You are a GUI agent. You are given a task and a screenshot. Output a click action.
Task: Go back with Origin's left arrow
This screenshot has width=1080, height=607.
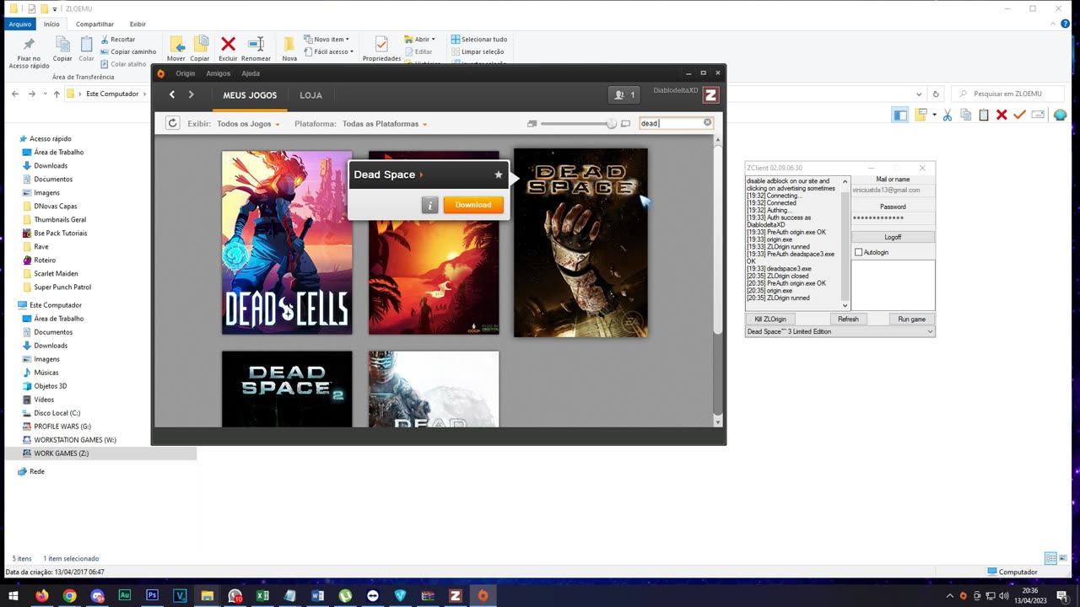click(172, 95)
